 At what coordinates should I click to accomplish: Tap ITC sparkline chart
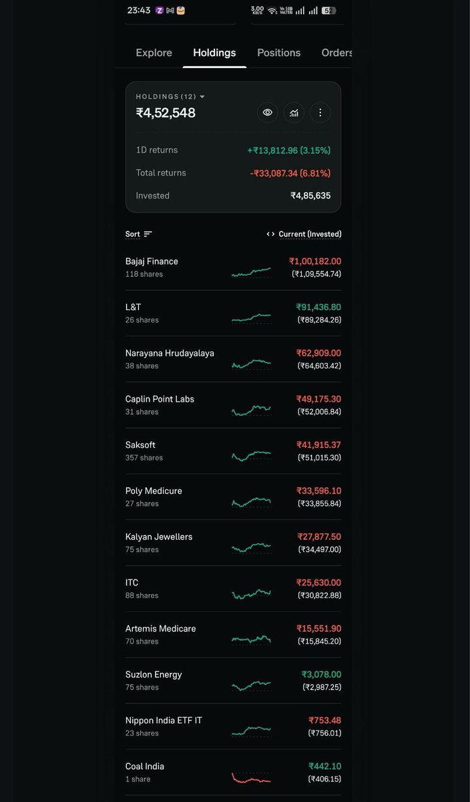pos(251,593)
